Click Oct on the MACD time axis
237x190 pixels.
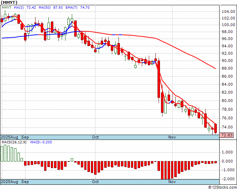pos(95,182)
